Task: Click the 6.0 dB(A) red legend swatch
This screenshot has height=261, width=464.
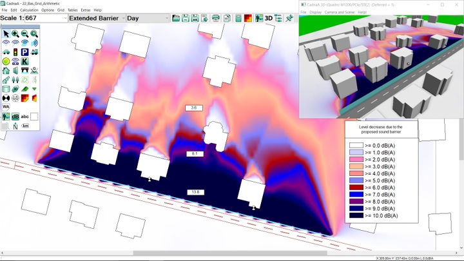Action: click(x=356, y=188)
